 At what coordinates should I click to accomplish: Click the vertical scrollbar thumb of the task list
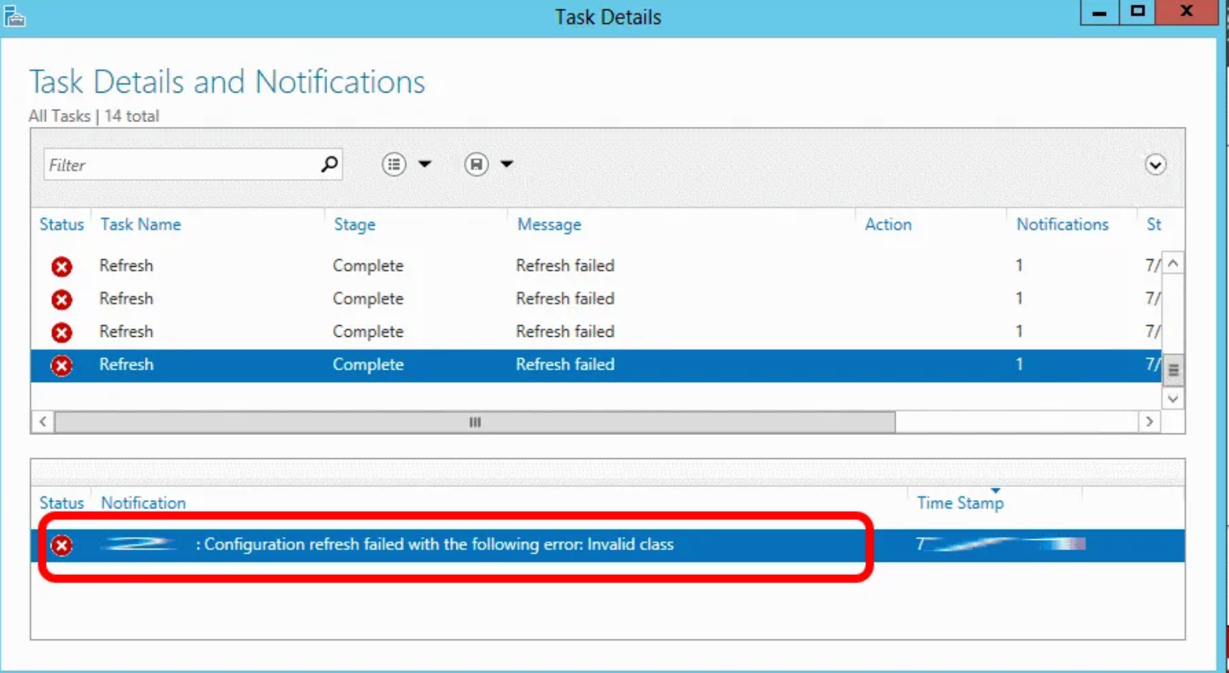pos(1173,370)
